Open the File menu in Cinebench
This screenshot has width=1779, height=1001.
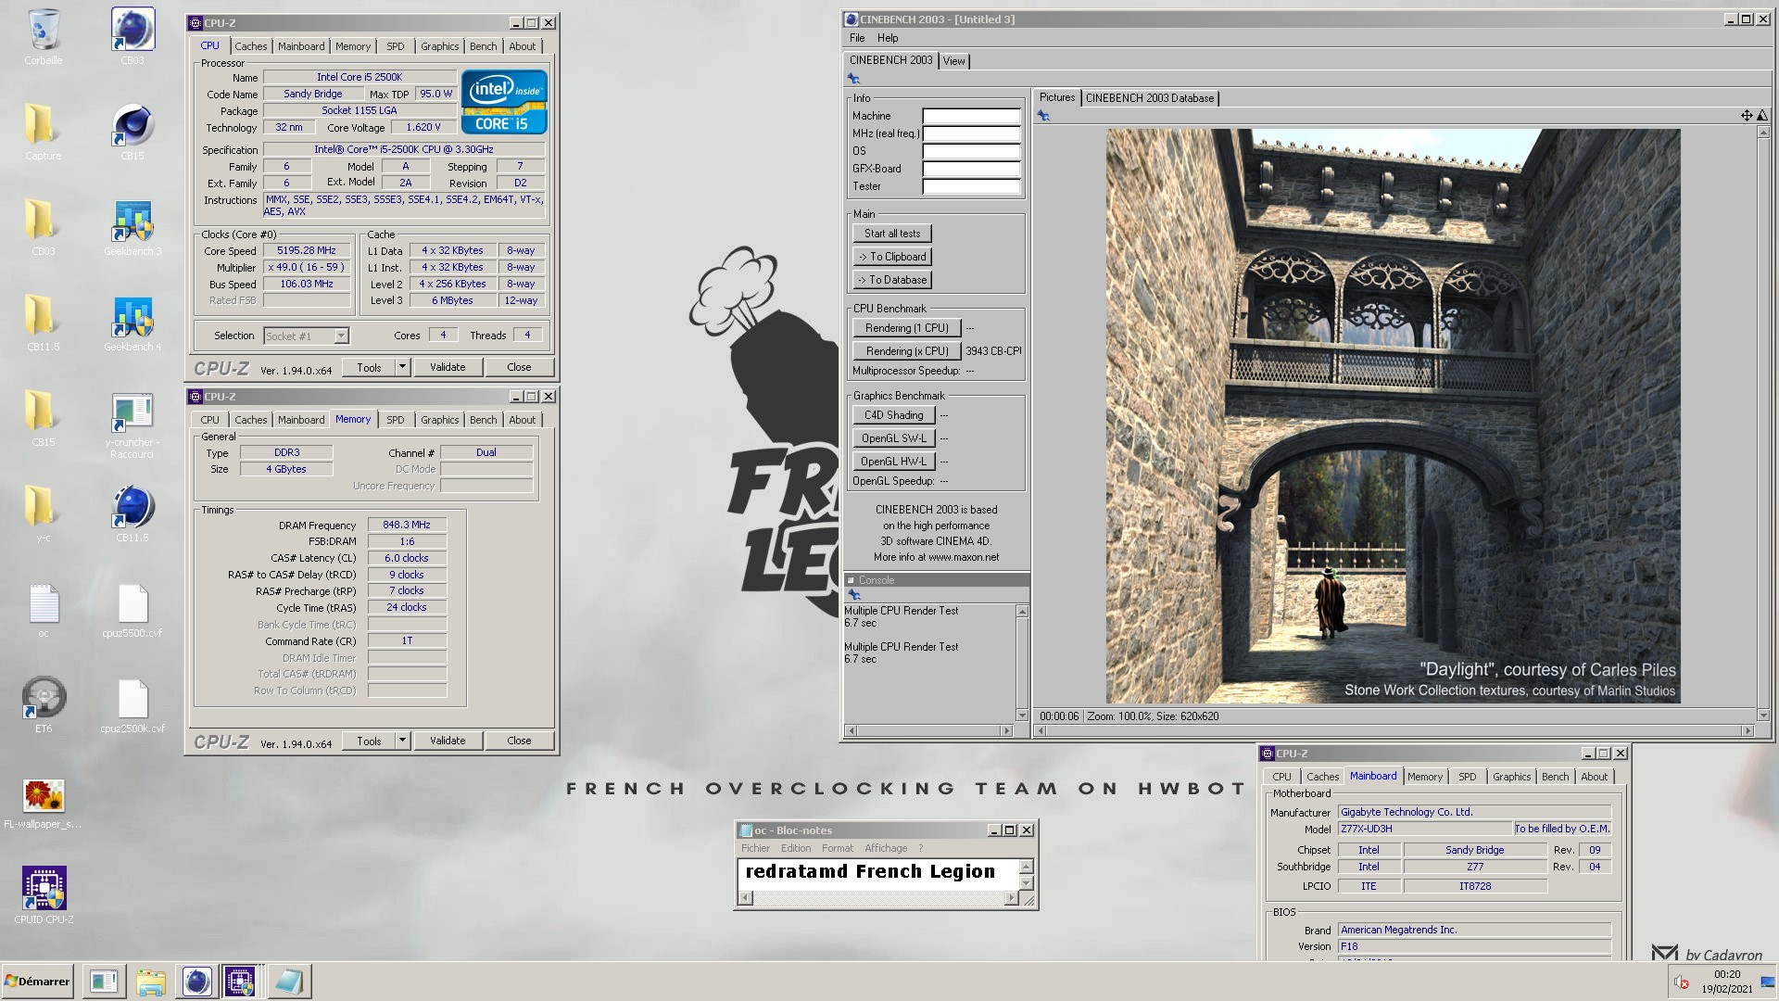click(857, 38)
